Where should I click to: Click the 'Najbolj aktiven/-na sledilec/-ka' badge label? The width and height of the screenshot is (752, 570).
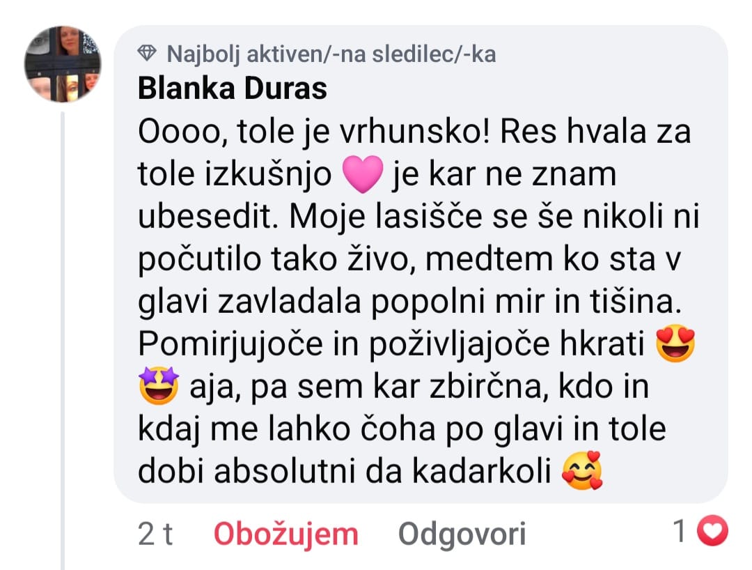331,54
